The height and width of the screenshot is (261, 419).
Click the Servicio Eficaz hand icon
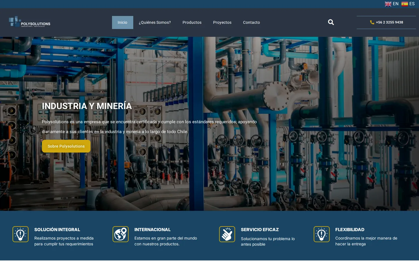coord(227,234)
